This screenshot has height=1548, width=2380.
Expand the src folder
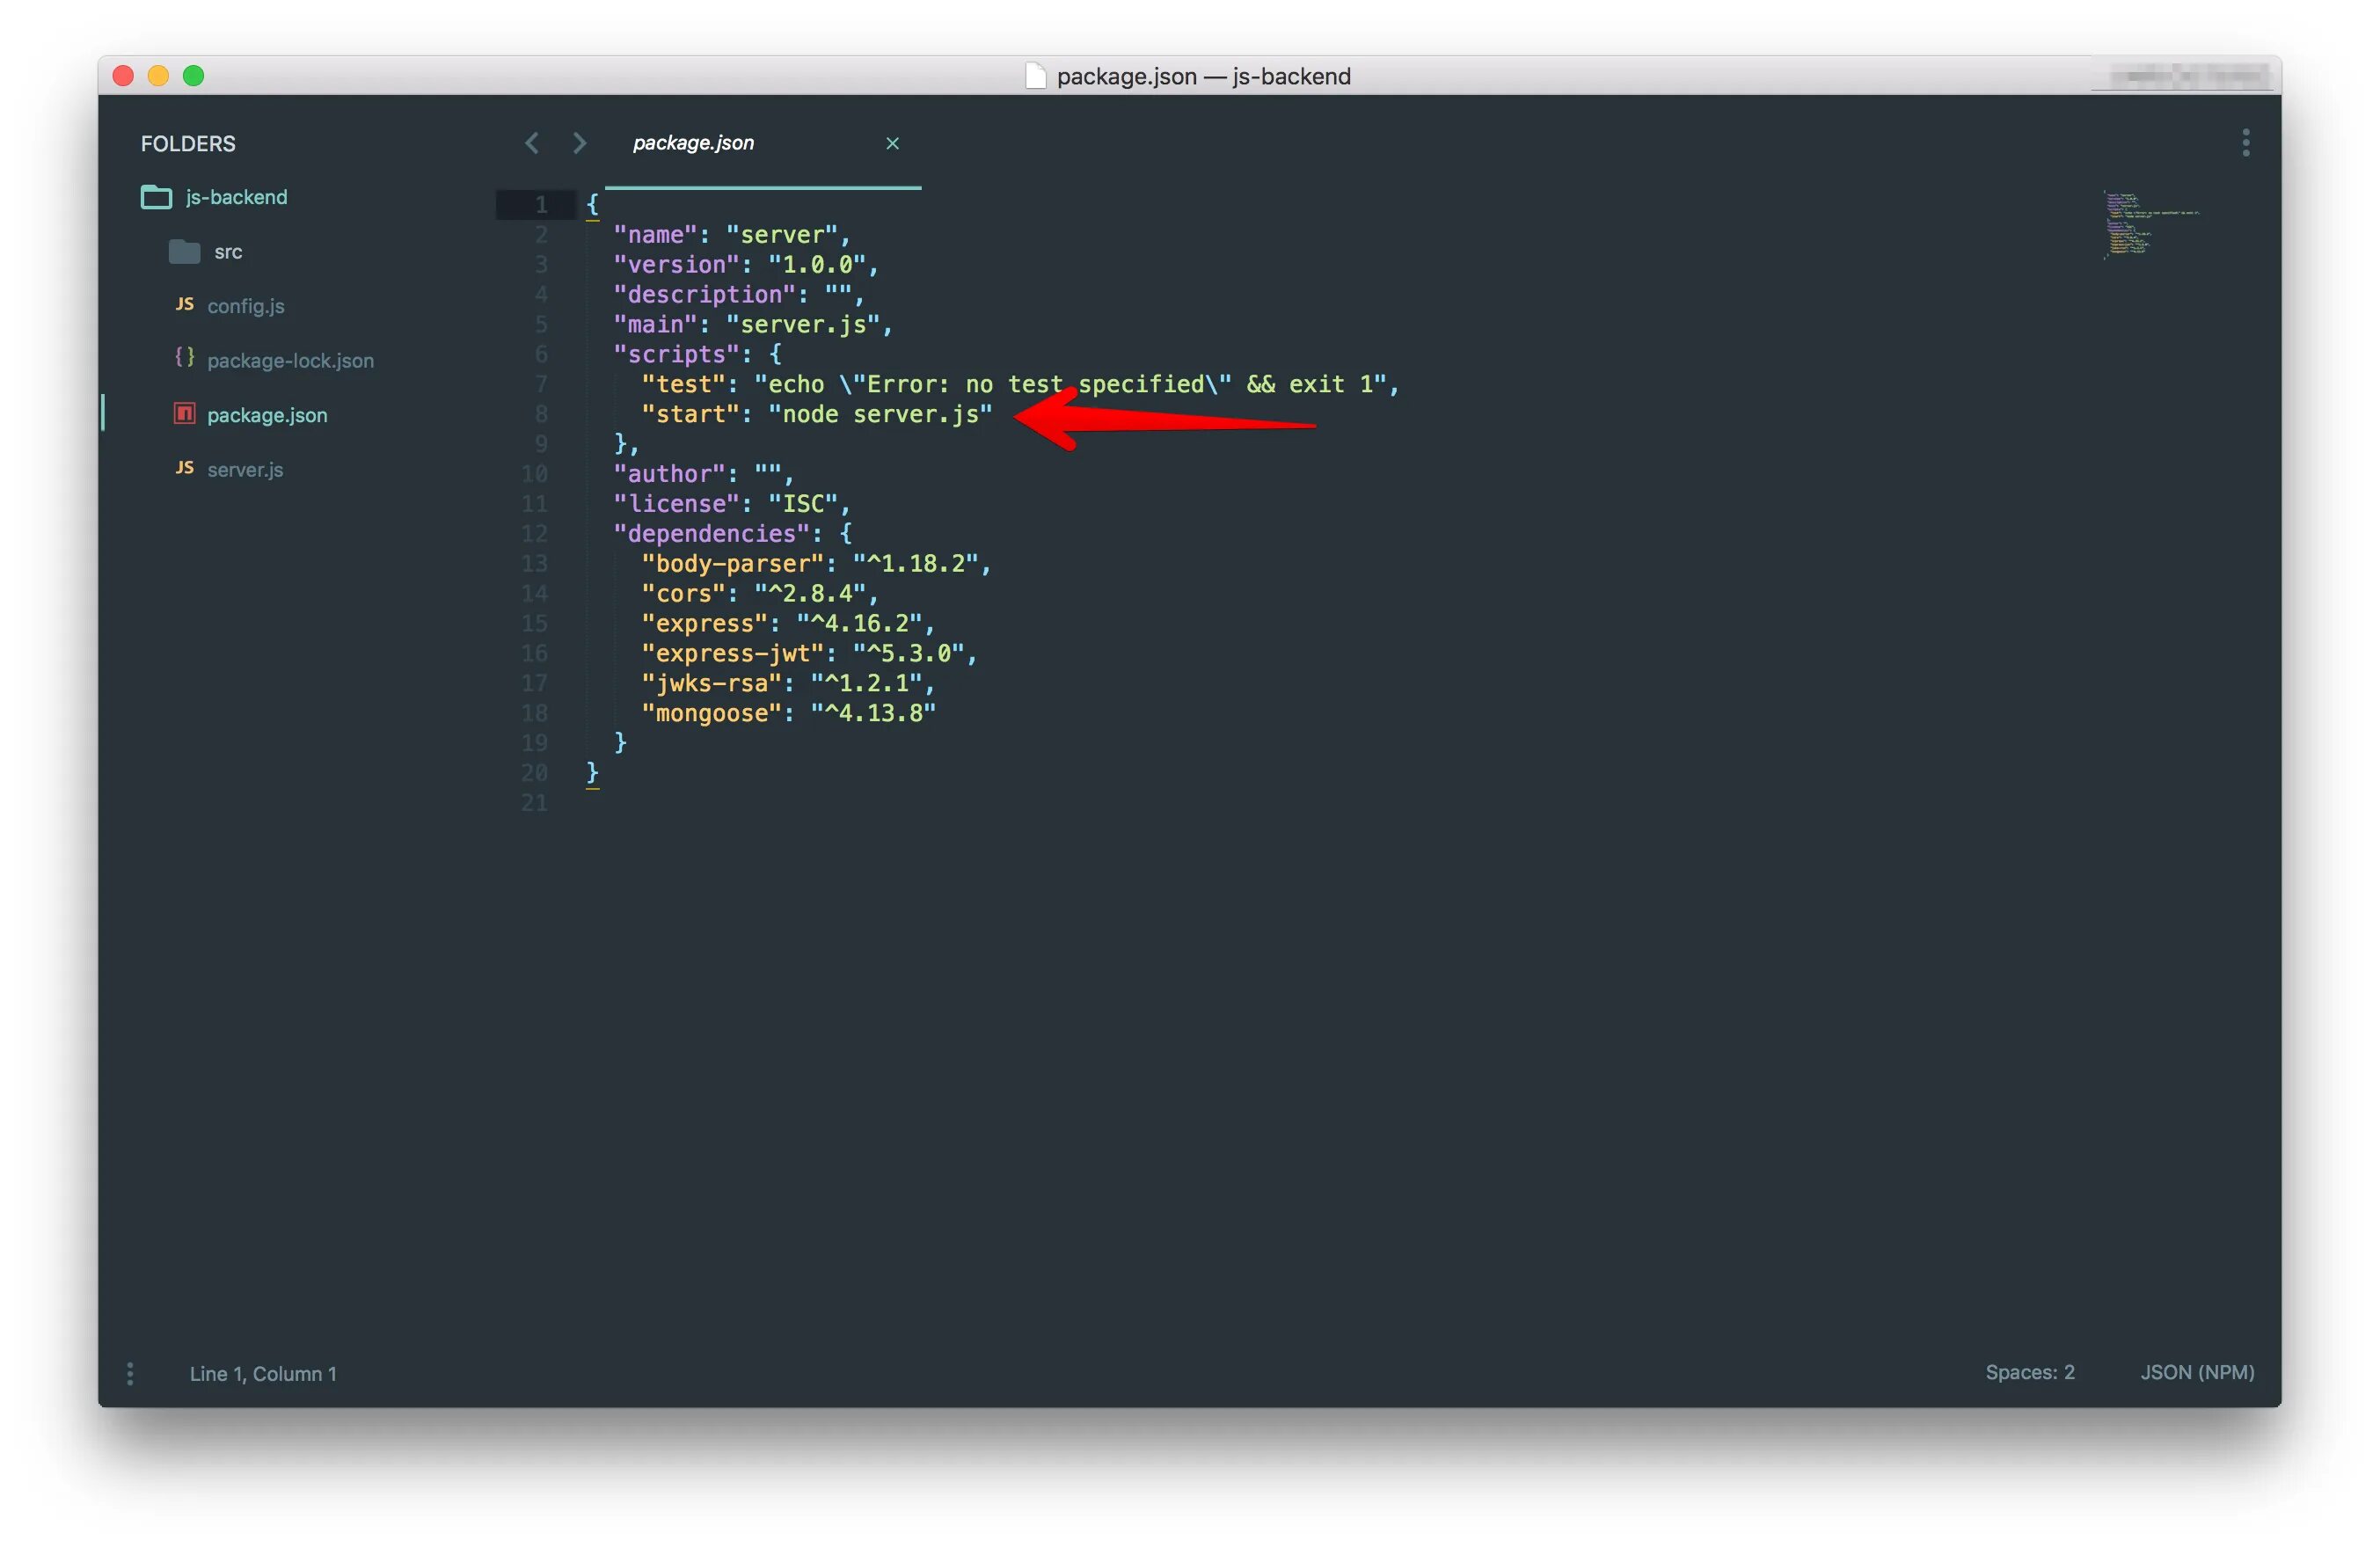click(x=228, y=252)
